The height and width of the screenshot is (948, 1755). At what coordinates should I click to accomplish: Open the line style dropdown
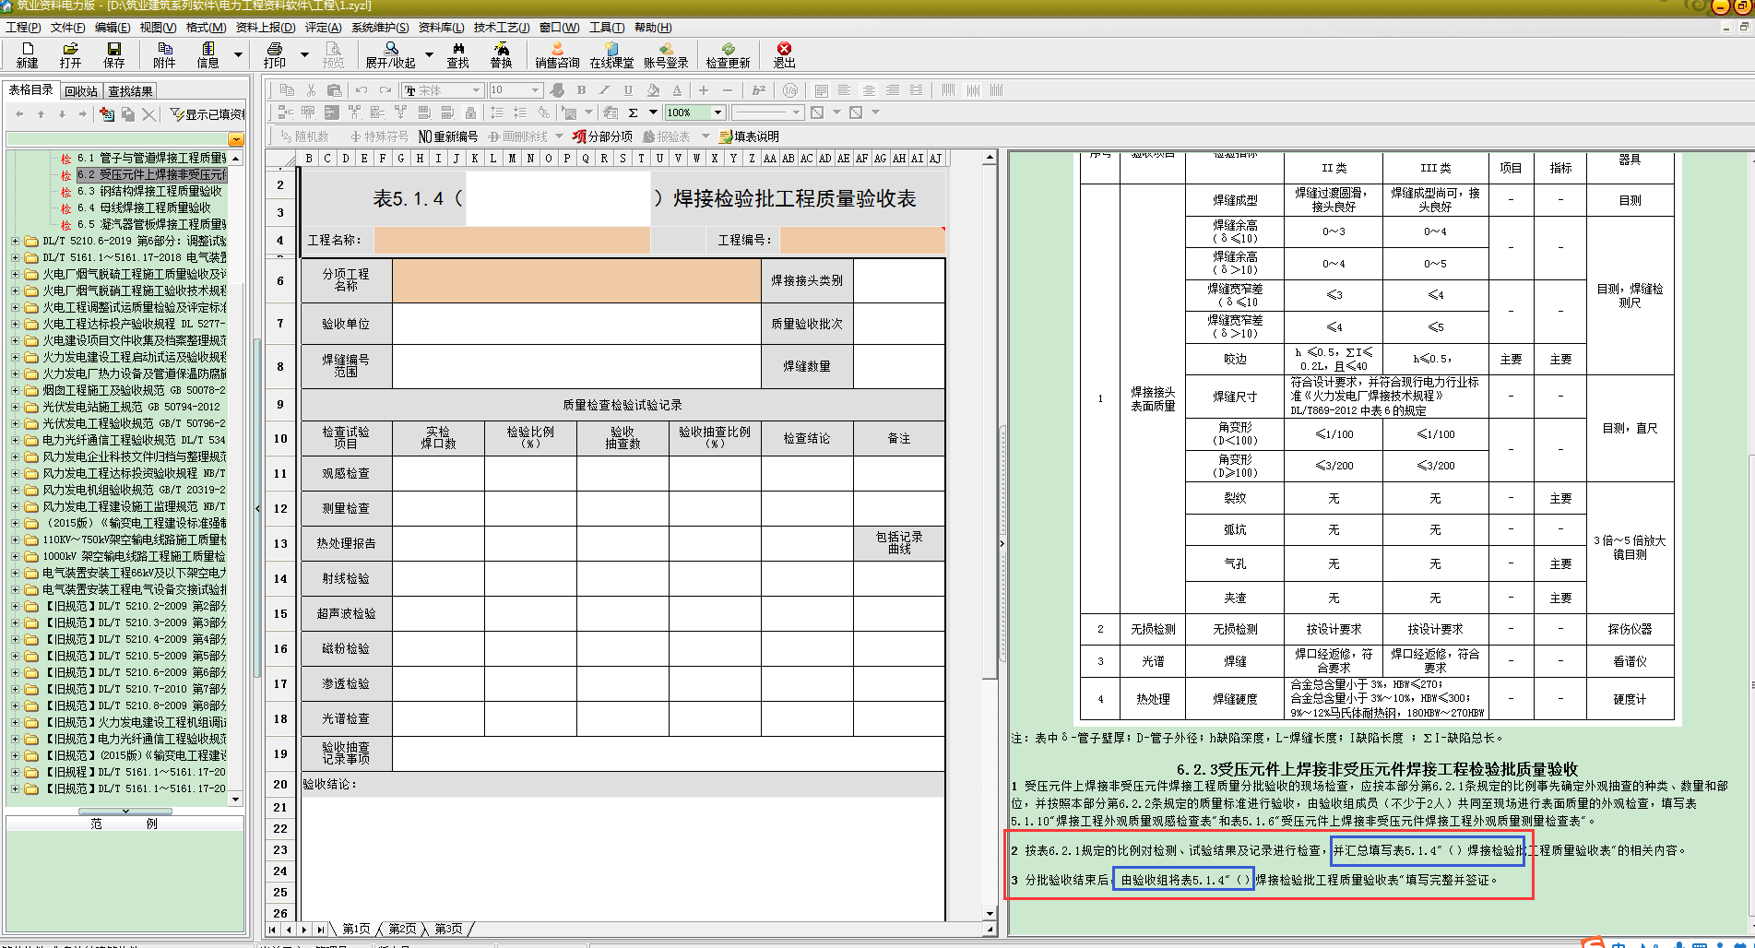click(x=797, y=113)
